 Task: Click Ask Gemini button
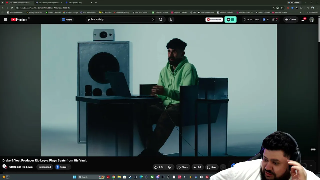(293, 2)
